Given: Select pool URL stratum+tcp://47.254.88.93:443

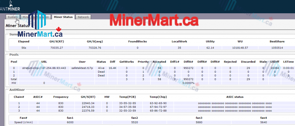Looking at the screenshot, I should [44, 68].
